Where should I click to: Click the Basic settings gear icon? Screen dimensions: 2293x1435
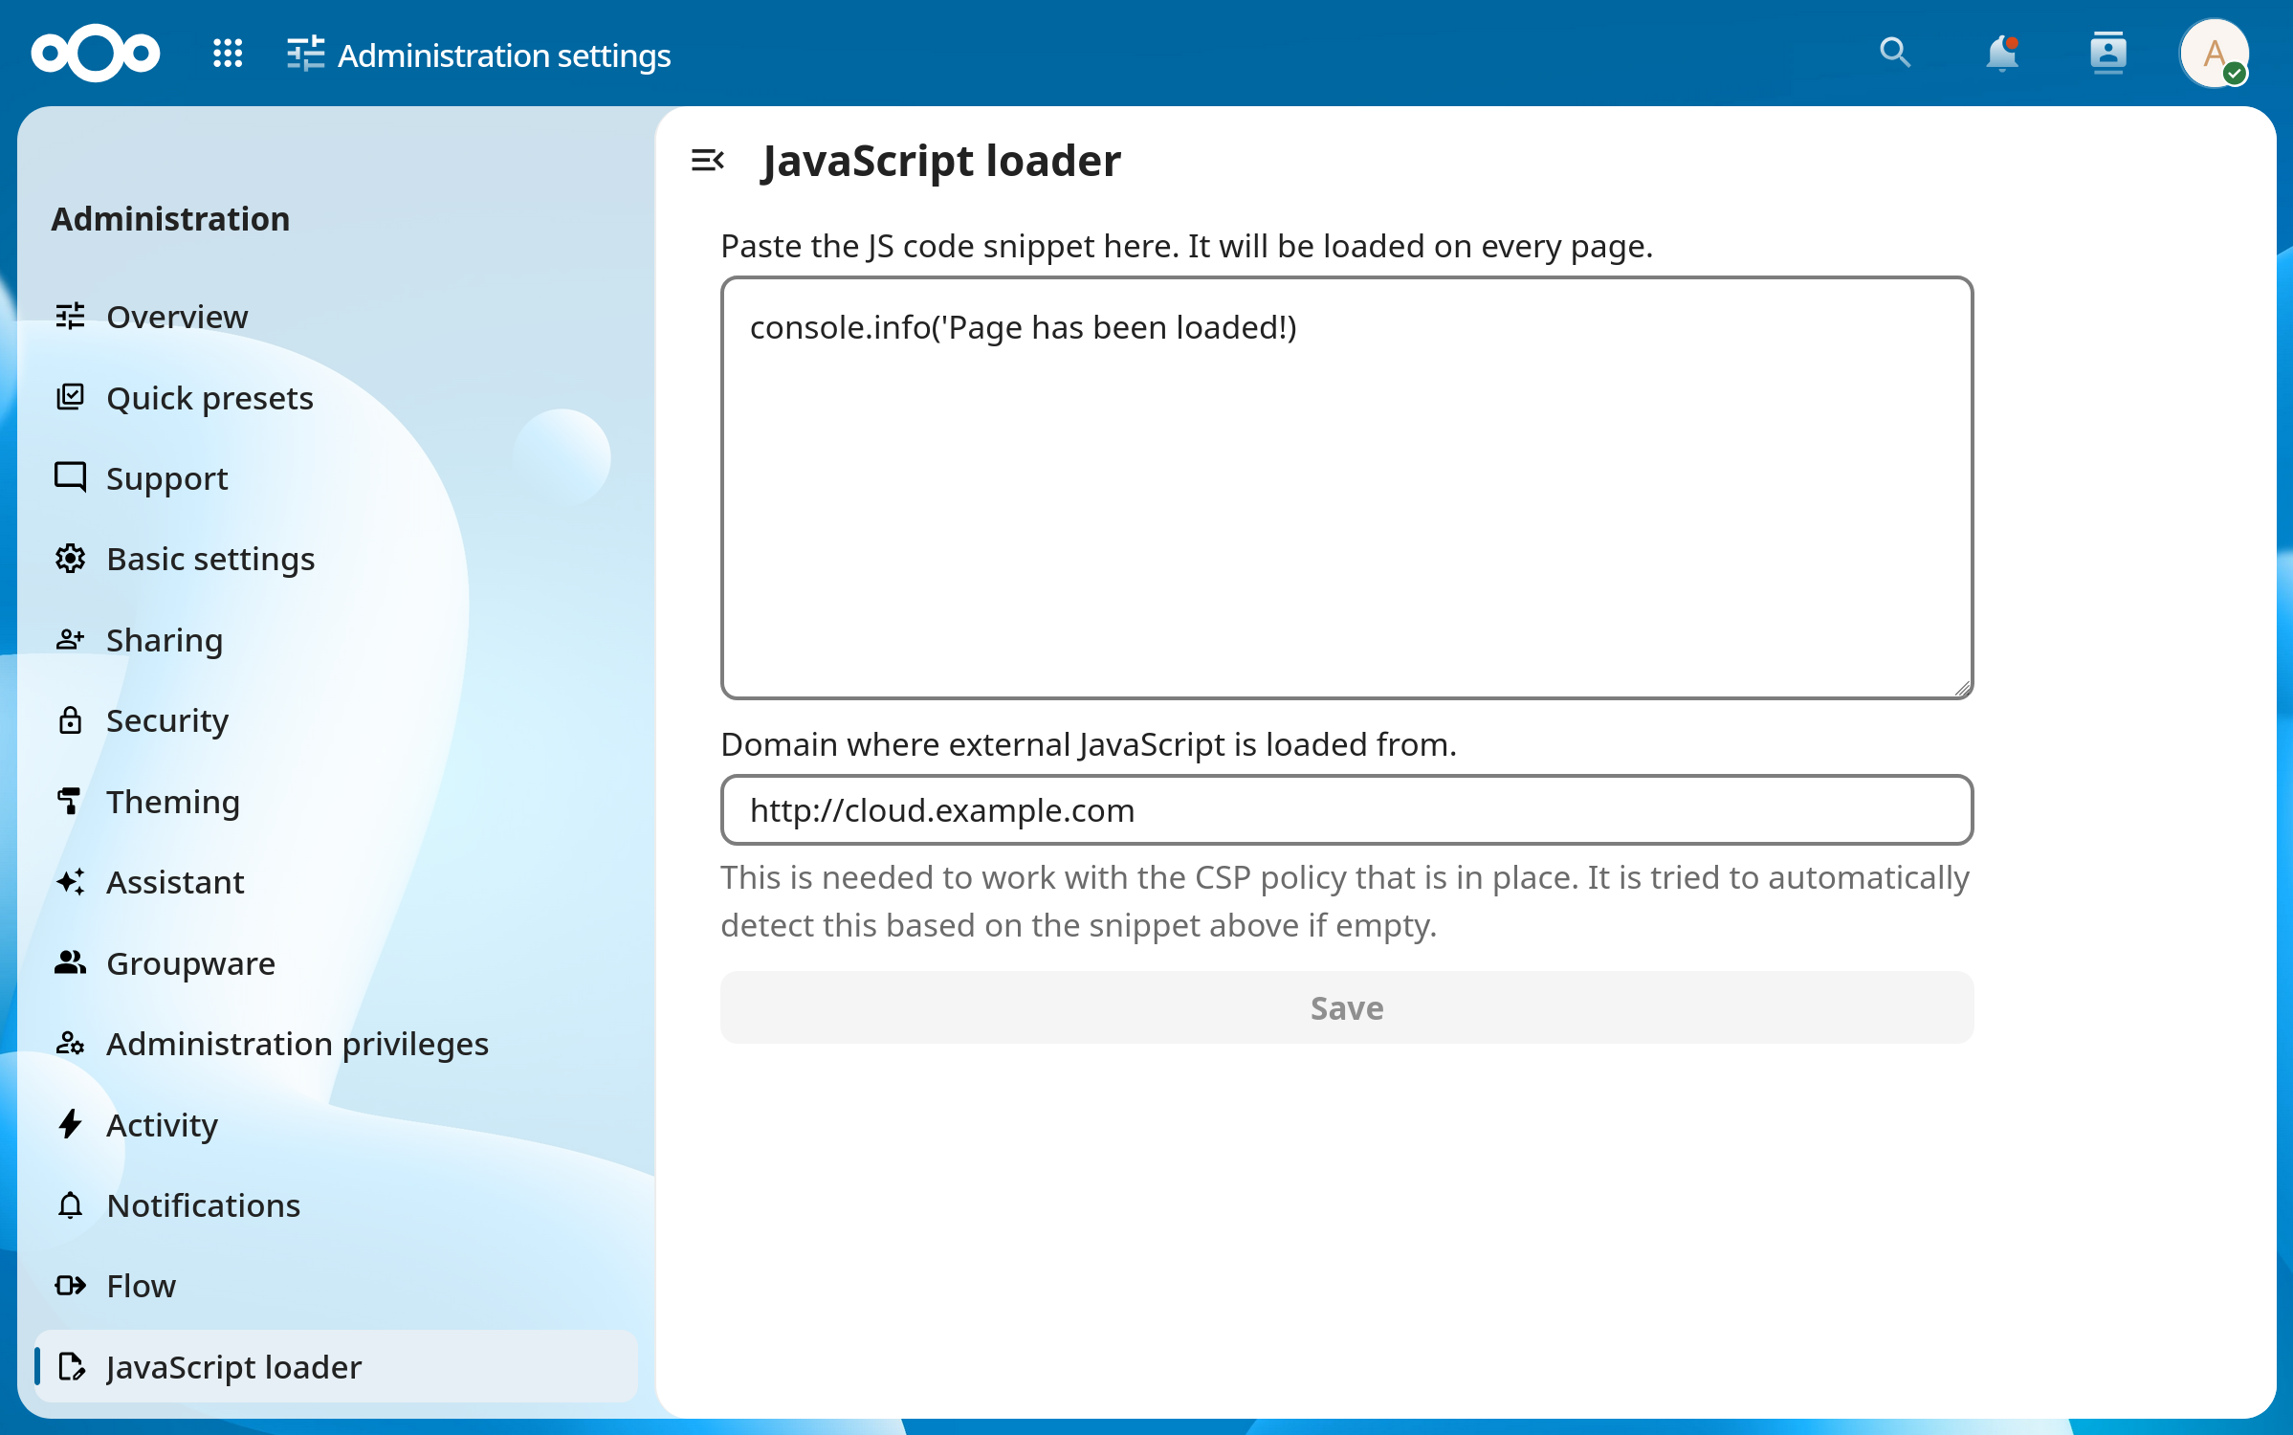click(x=70, y=559)
